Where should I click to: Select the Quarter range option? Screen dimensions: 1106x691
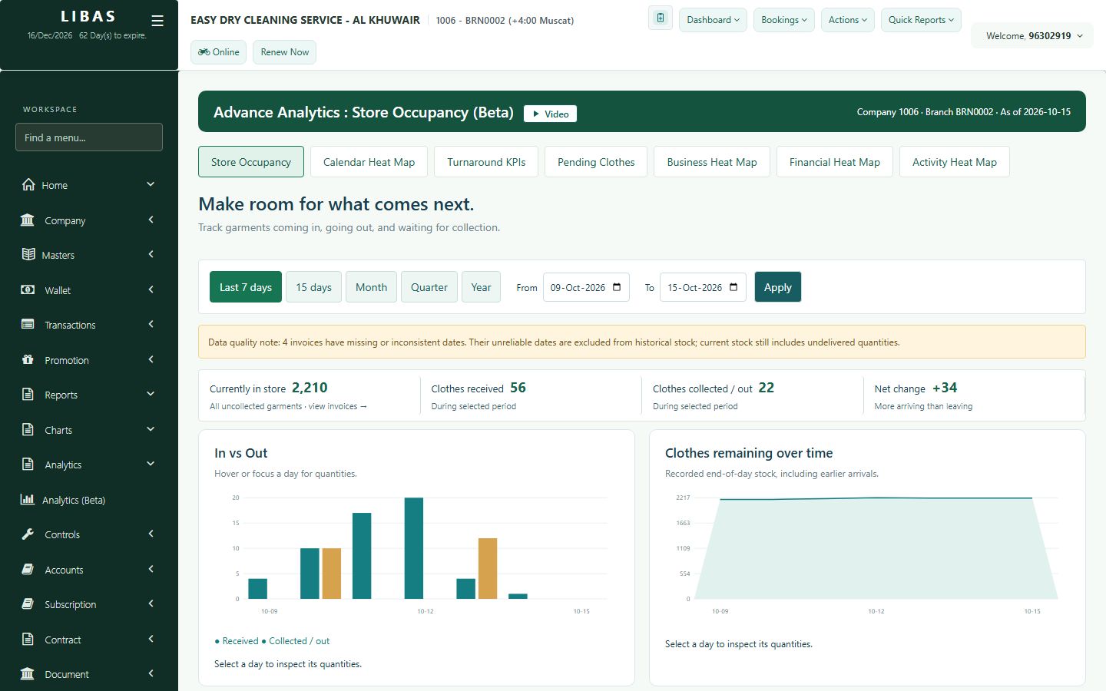pyautogui.click(x=429, y=287)
